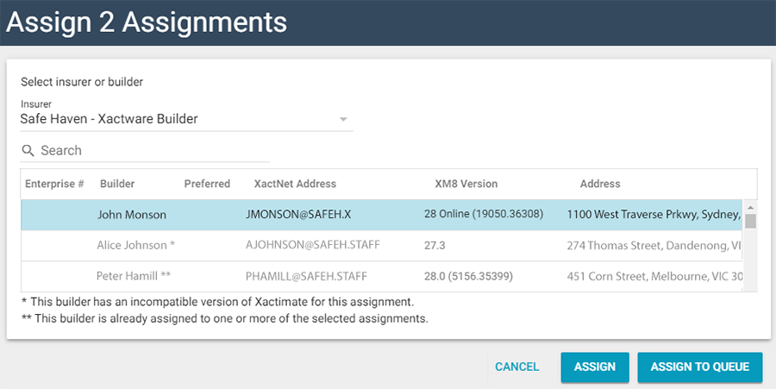Image resolution: width=776 pixels, height=389 pixels.
Task: Pick Peter Hamill from the list
Action: coord(135,277)
